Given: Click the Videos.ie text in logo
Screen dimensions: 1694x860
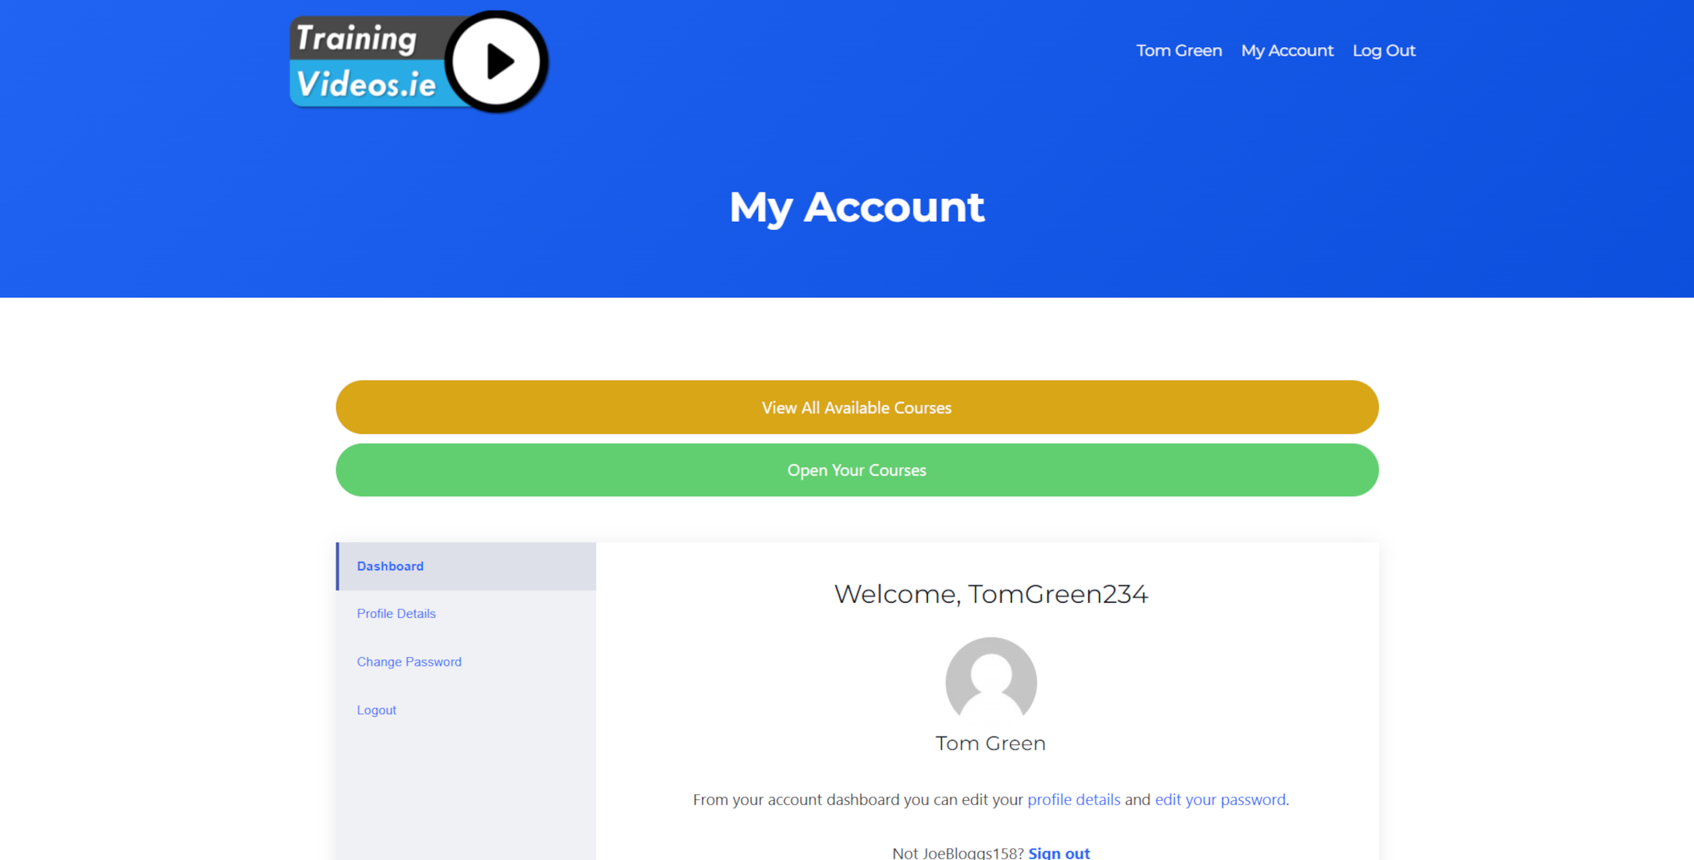Looking at the screenshot, I should pyautogui.click(x=367, y=85).
